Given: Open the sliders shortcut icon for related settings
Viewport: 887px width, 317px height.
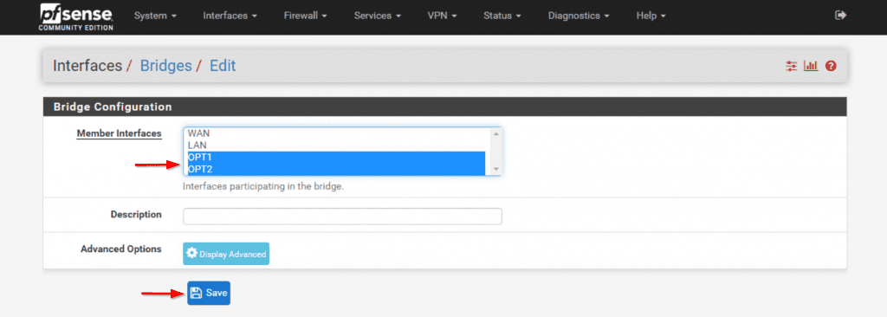Looking at the screenshot, I should click(791, 66).
